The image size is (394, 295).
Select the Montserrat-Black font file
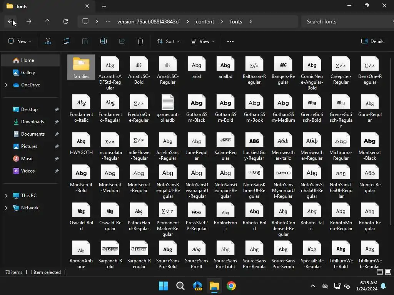pyautogui.click(x=370, y=146)
